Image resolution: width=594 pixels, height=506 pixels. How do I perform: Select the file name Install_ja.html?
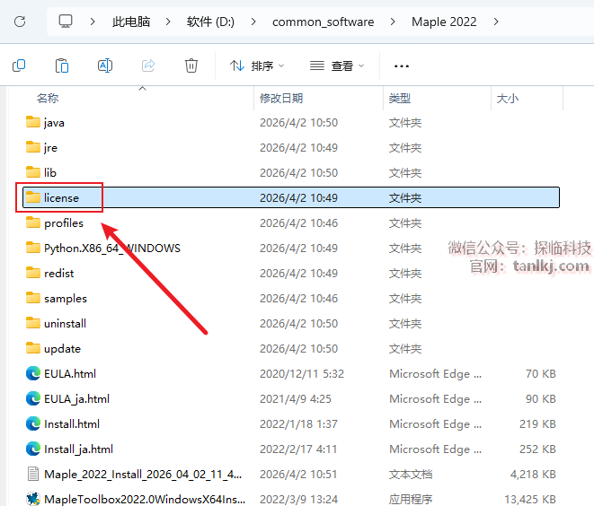[78, 449]
